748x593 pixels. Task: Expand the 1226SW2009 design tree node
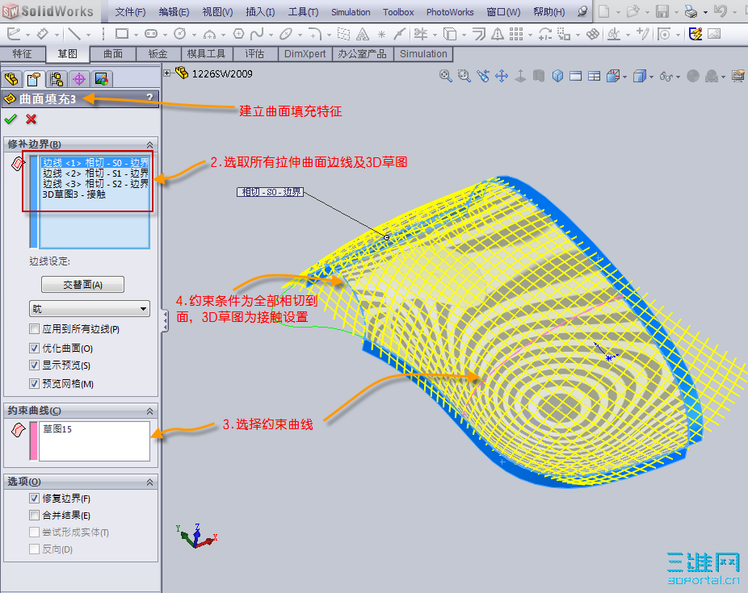167,73
